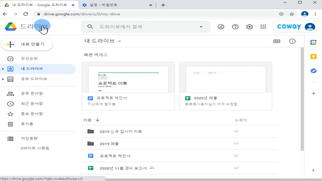This screenshot has height=181, width=322.
Task: Click the 0바이트 사용됨 text
Action: [x=35, y=148]
